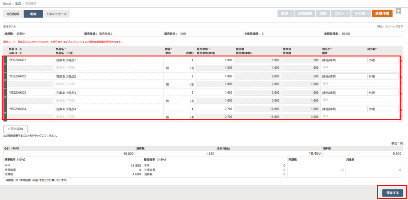This screenshot has width=408, height=200.
Task: Click the drag handle for row YESZAIKO2
Action: tap(5, 80)
